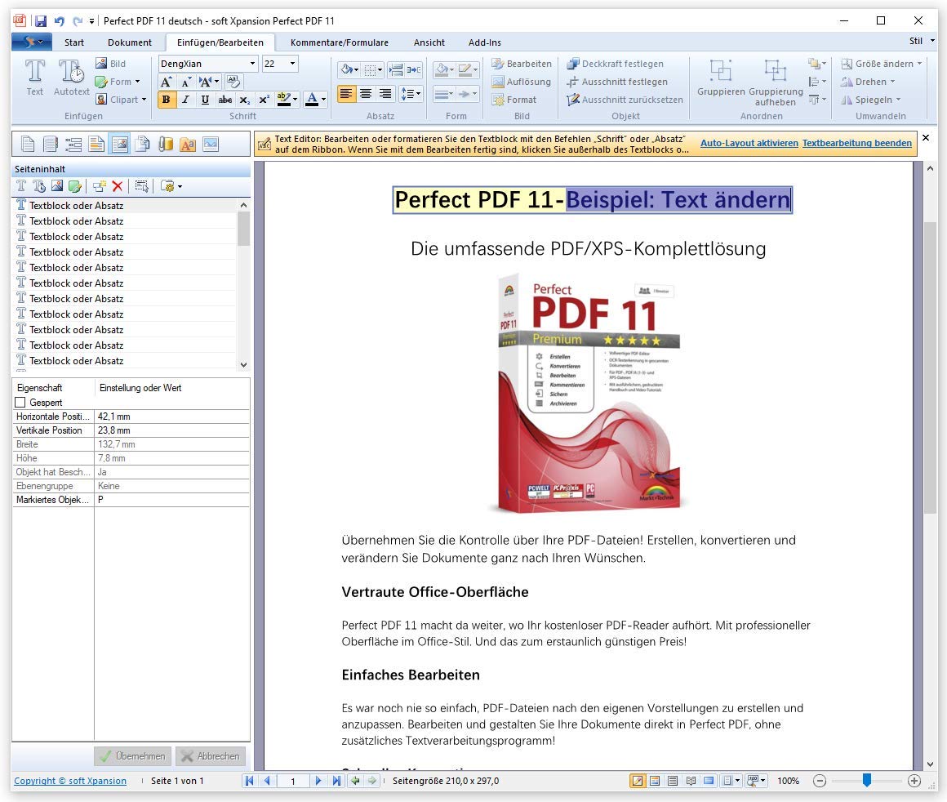Open the Ansicht tab
947x802 pixels.
pos(429,42)
